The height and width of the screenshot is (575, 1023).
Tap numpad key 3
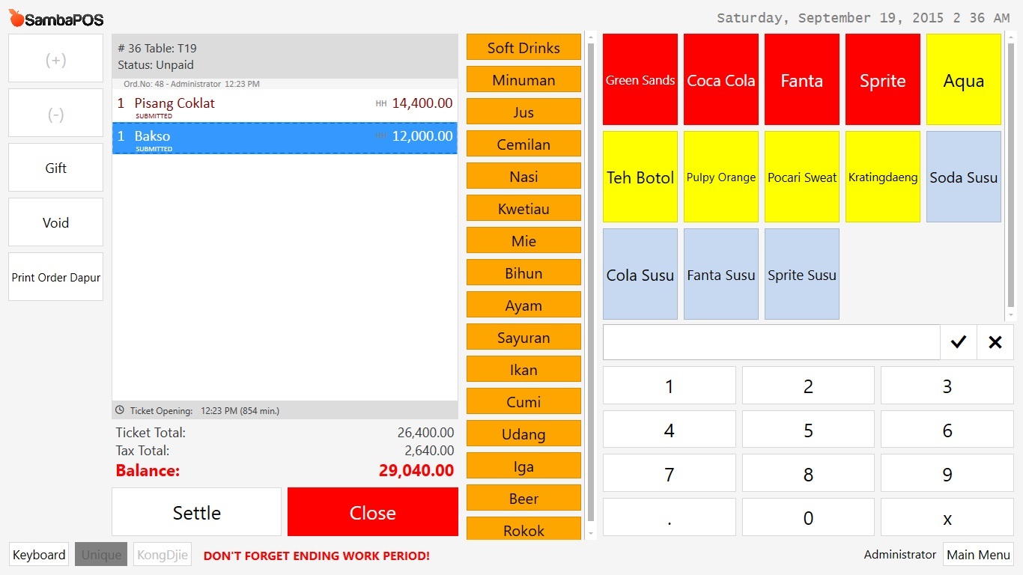coord(947,386)
